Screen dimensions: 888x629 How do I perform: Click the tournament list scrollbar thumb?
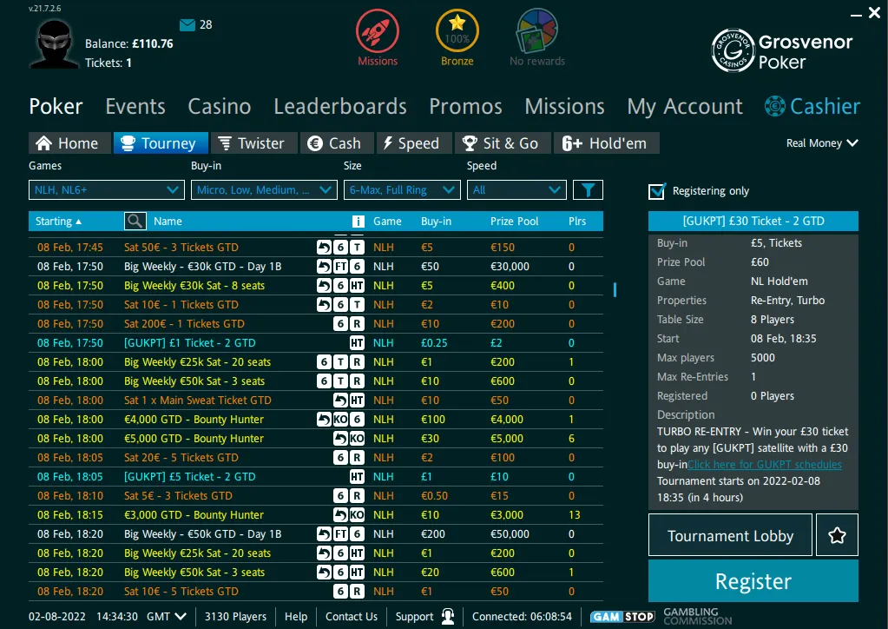[615, 289]
